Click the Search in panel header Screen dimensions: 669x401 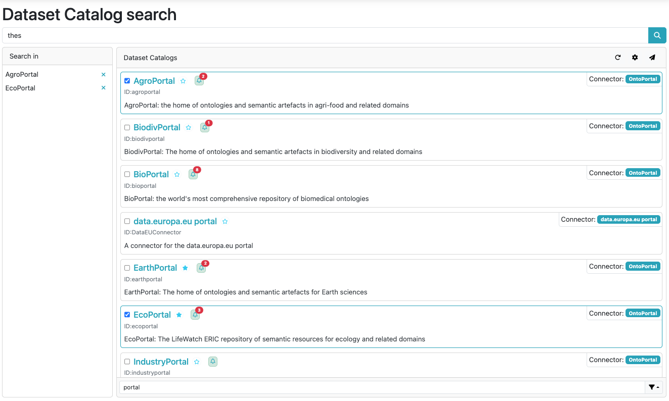24,56
